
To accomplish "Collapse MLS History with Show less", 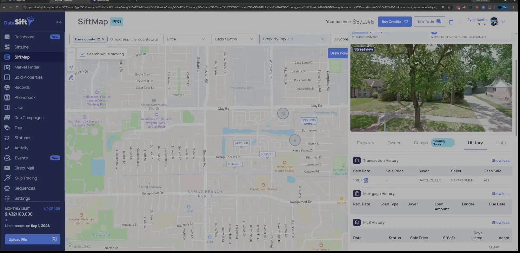I will 500,223.
